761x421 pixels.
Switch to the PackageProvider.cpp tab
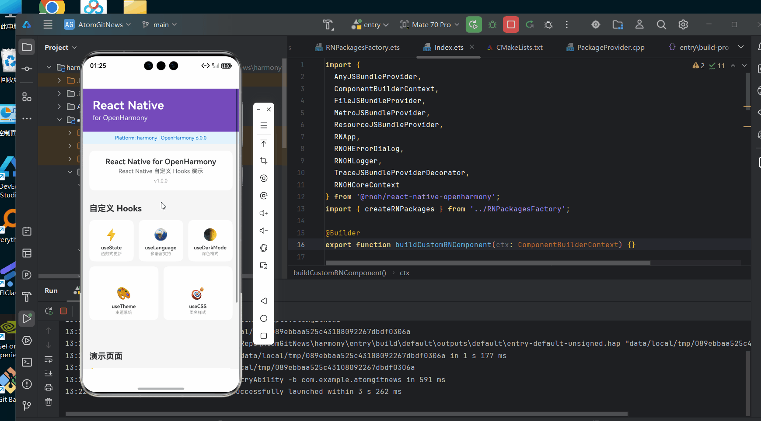coord(606,47)
